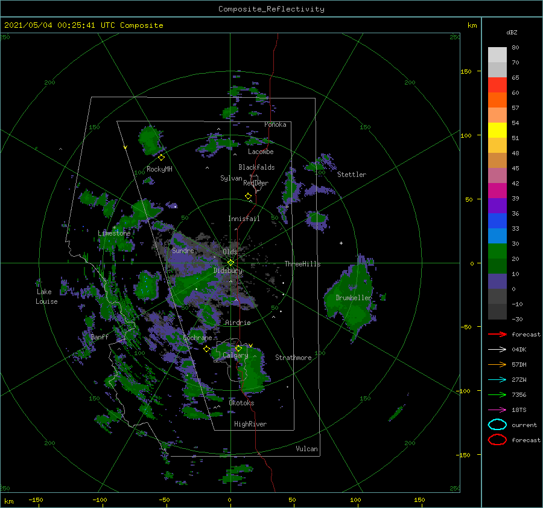Select the 30 dBZ green swatch

click(x=497, y=251)
